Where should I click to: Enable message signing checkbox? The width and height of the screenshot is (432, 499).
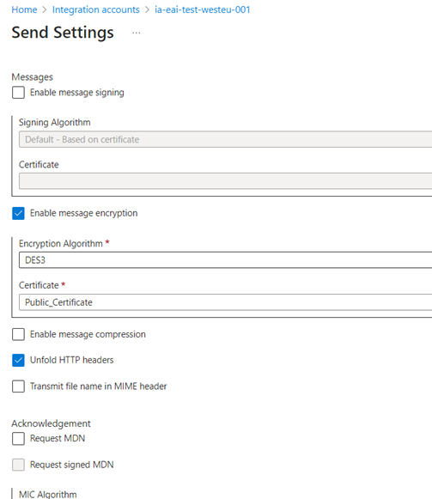click(18, 93)
